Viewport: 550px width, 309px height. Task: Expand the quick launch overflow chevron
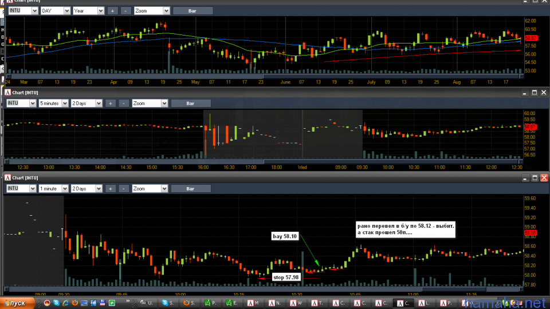click(128, 302)
